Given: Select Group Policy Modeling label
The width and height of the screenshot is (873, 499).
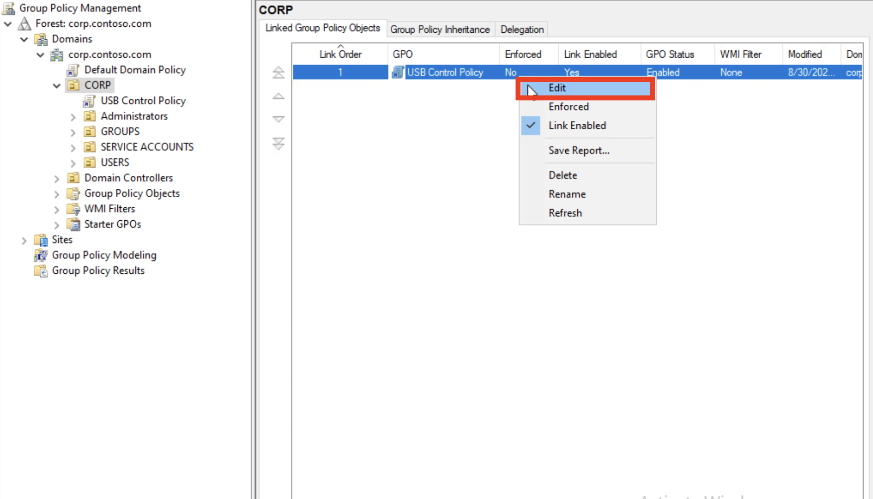Looking at the screenshot, I should 104,255.
